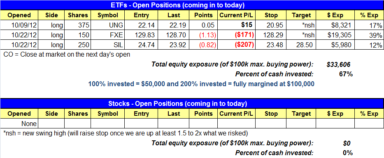
Task: Click the $33,606 total equity exposure value
Action: coord(338,64)
